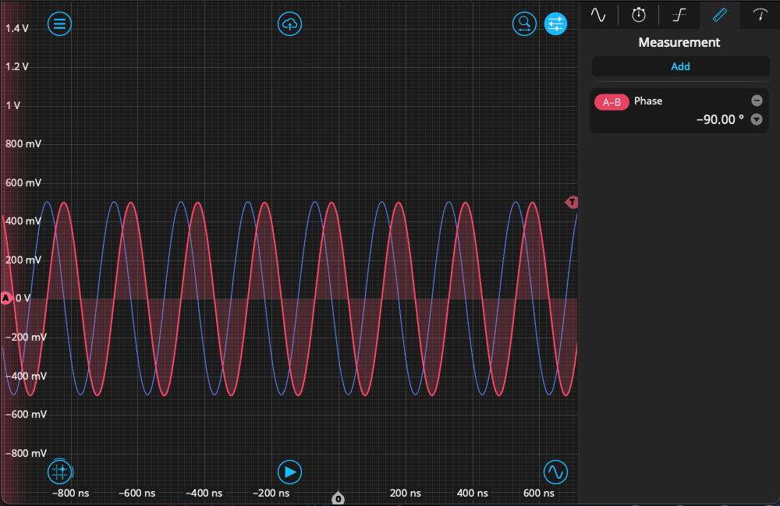Switch to the Timebase stopwatch tab
Image resolution: width=780 pixels, height=506 pixels.
(639, 15)
